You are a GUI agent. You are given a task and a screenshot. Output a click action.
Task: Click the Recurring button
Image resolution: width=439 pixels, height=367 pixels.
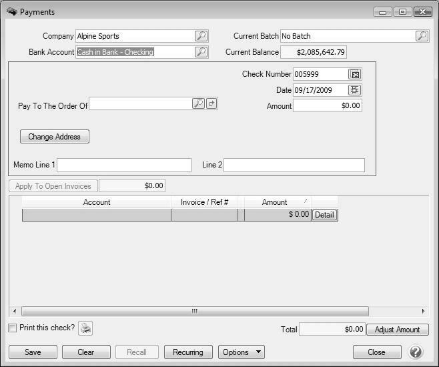click(187, 352)
